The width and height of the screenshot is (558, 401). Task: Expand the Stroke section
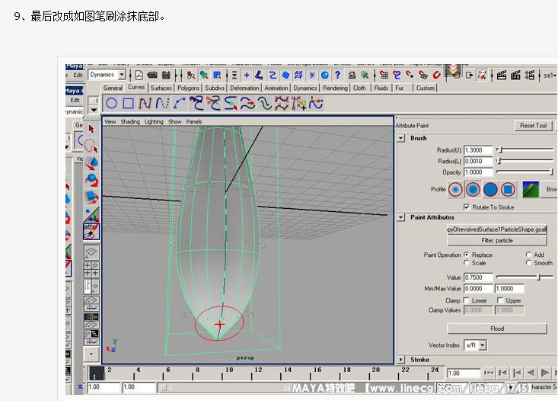tap(401, 360)
